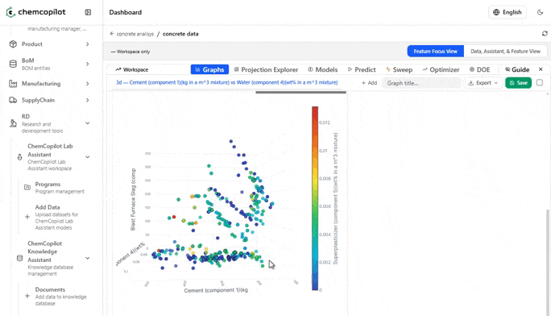This screenshot has height=316, width=551.
Task: Expand the BoM menu chevron
Action: [x=88, y=64]
